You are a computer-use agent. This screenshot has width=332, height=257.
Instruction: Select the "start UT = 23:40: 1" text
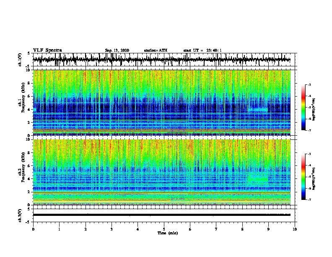202,50
